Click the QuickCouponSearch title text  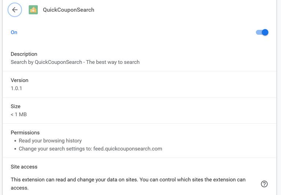69,10
